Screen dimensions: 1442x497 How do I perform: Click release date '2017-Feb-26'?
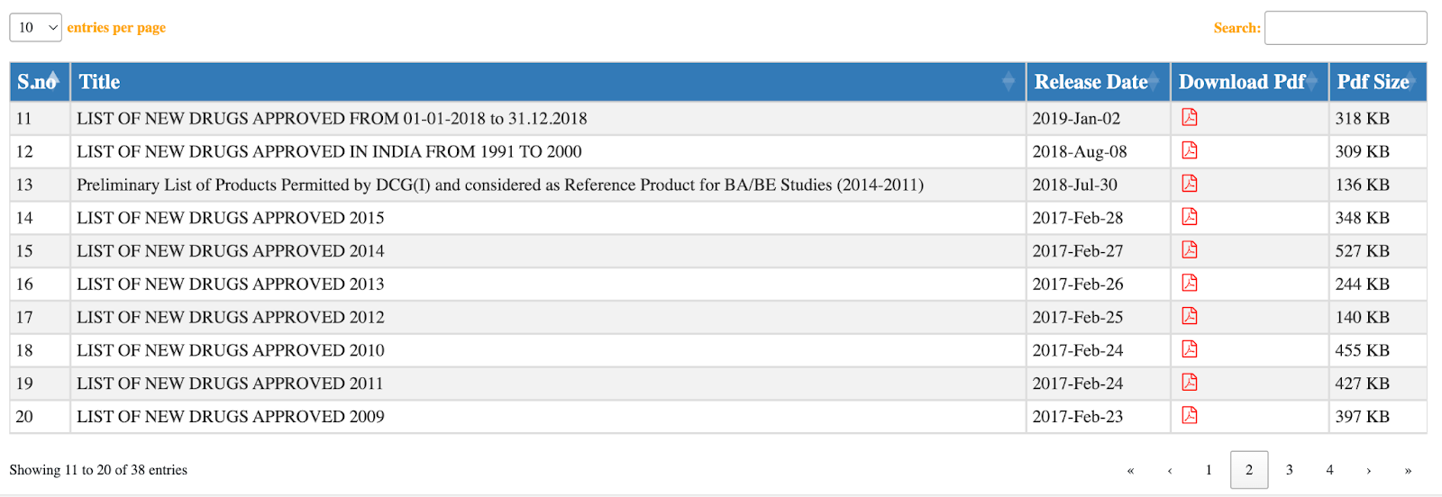pos(1078,285)
